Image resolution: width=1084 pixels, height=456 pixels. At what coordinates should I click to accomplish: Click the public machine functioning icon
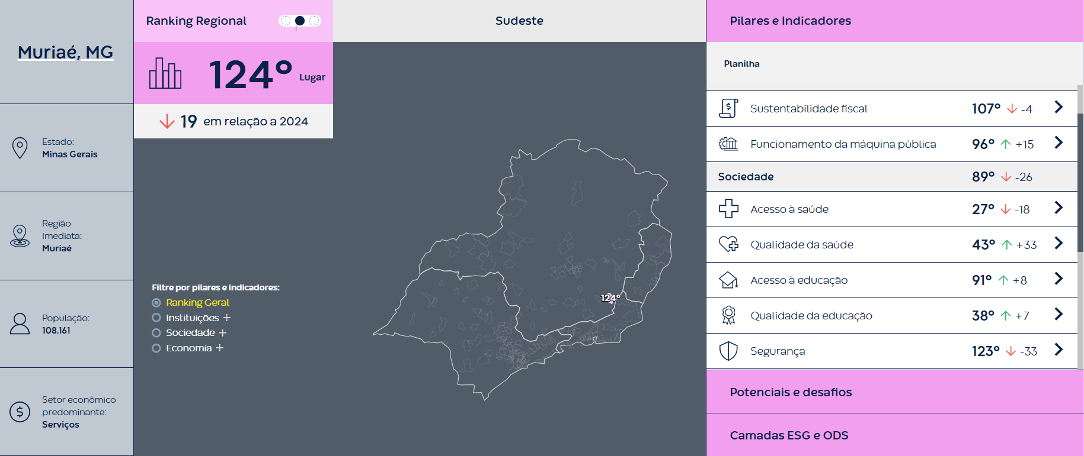[x=728, y=144]
